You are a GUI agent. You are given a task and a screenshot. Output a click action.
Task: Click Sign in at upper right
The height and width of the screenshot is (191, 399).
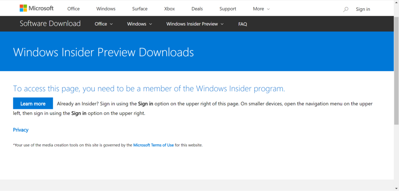[363, 9]
